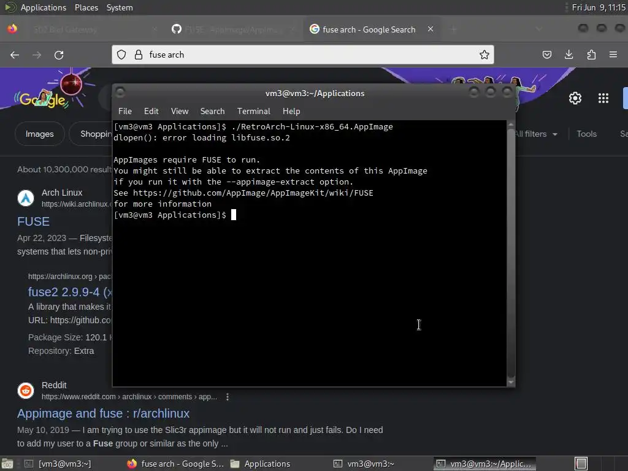
Task: Open terminal Search menu
Action: [213, 112]
